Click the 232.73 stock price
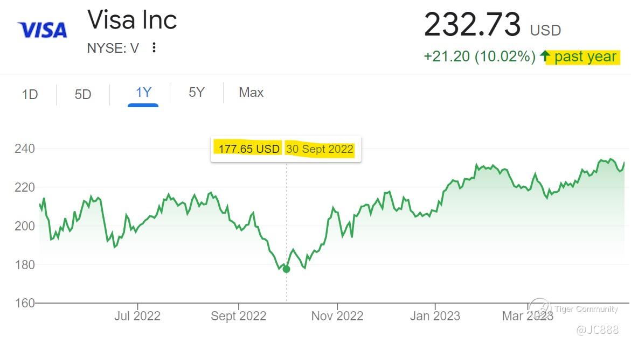The height and width of the screenshot is (344, 631). point(473,25)
